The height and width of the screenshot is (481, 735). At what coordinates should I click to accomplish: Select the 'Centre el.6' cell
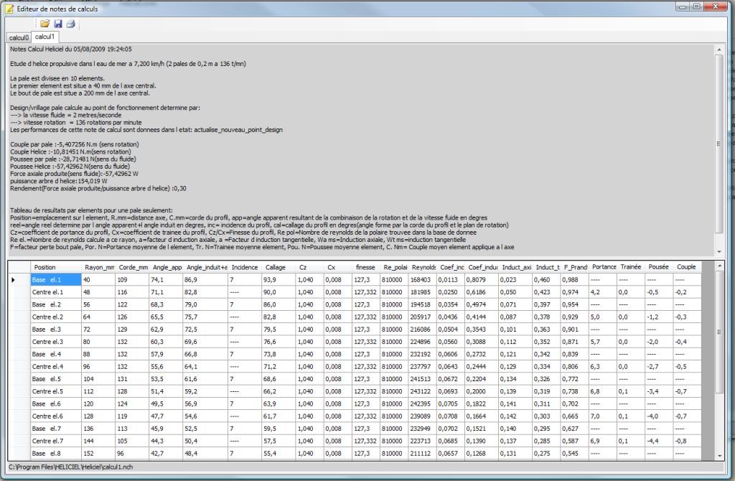[x=56, y=416]
